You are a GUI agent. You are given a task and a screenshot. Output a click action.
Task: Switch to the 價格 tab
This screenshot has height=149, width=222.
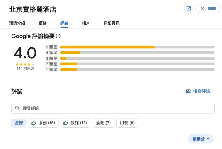(43, 23)
